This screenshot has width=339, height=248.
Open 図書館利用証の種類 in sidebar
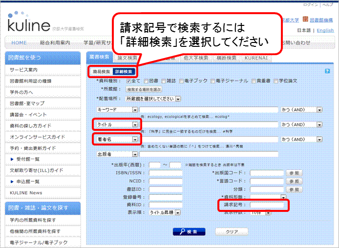[43, 81]
